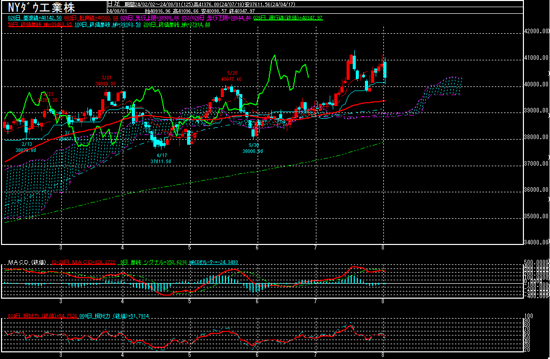The image size is (550, 359).
Task: Select the 50日 終値単純 MA=39463.65 legend
Action: point(40,25)
